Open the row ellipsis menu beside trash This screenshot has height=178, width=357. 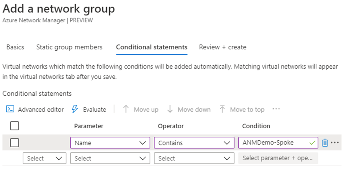click(335, 143)
